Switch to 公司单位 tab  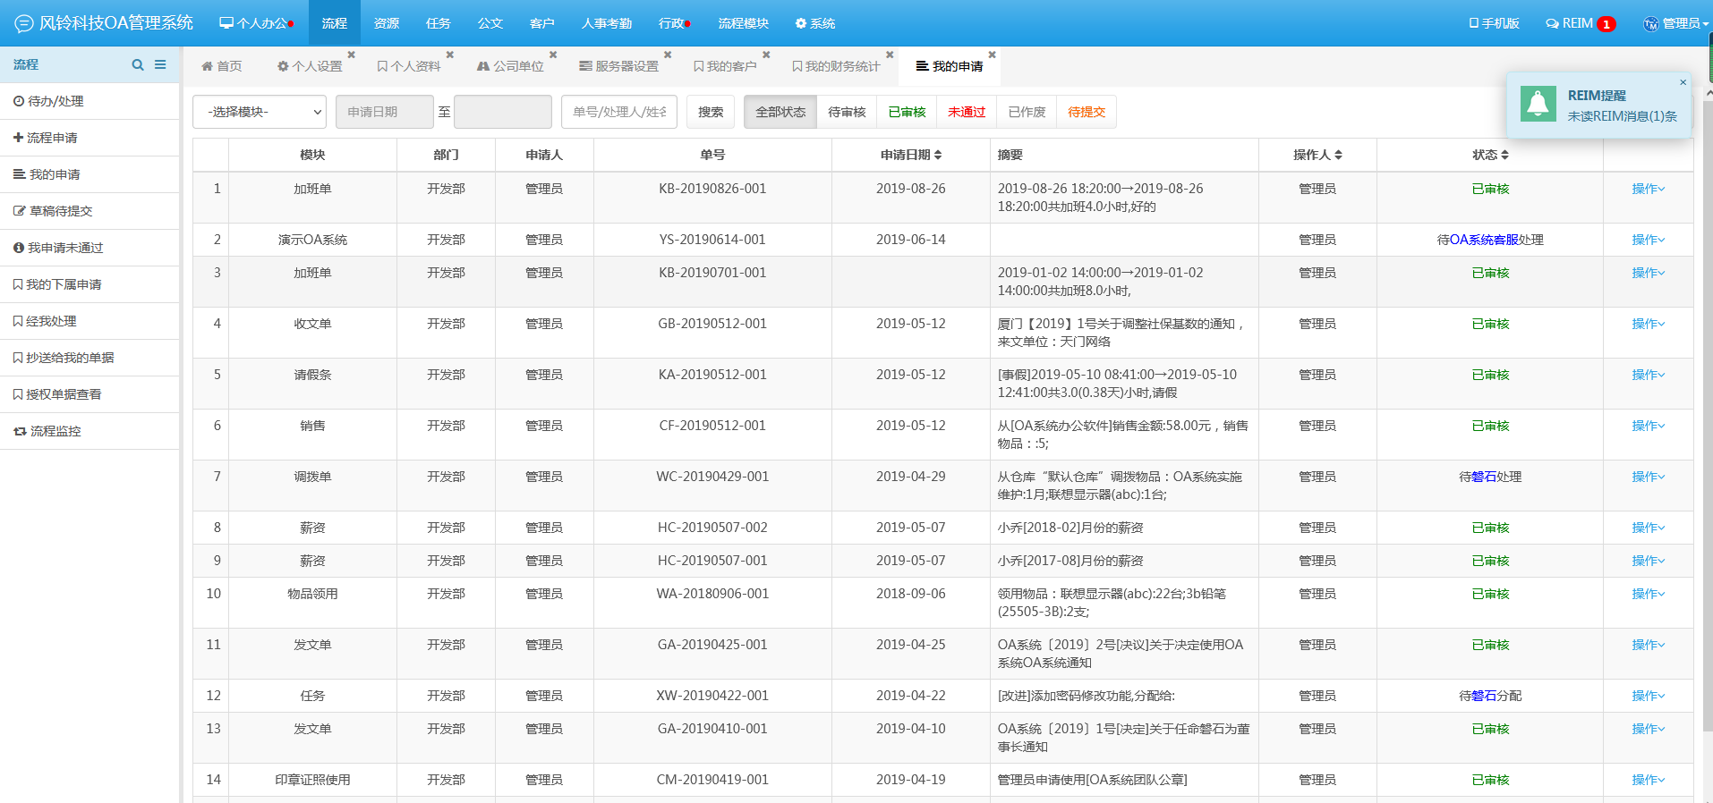(x=510, y=66)
